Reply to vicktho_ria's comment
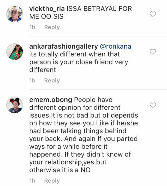Viewport: 167px width, 186px height. point(52,27)
